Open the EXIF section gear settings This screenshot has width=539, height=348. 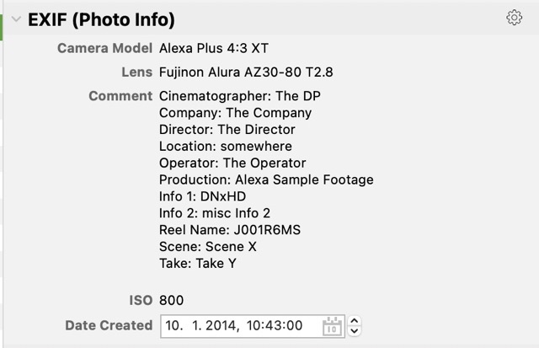click(x=514, y=18)
